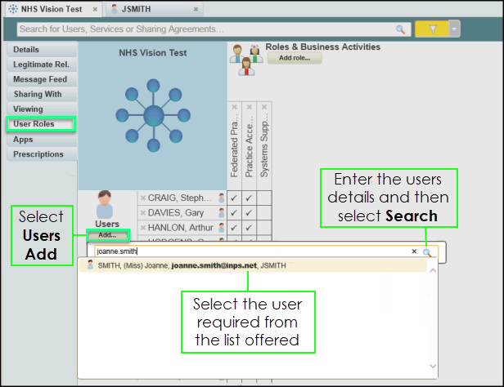The image size is (504, 387).
Task: Click the person icon next to HANLON, Arthur
Action: tap(220, 228)
